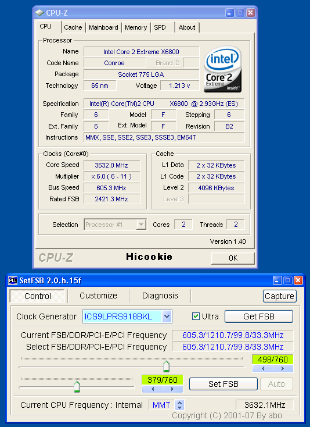The image size is (310, 427).
Task: Minimize the SetFSB window
Action: pos(277,280)
